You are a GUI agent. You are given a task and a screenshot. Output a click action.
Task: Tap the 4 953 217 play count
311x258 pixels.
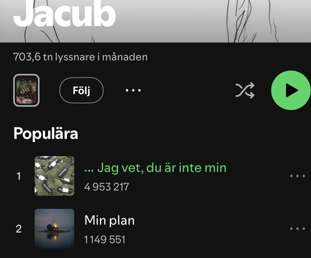[x=106, y=187]
